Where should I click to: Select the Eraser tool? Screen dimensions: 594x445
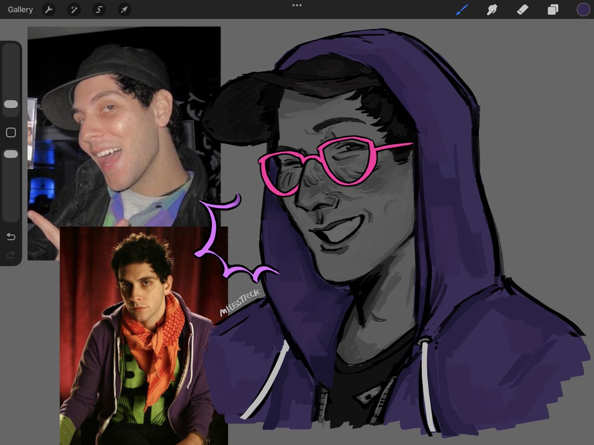(x=523, y=9)
